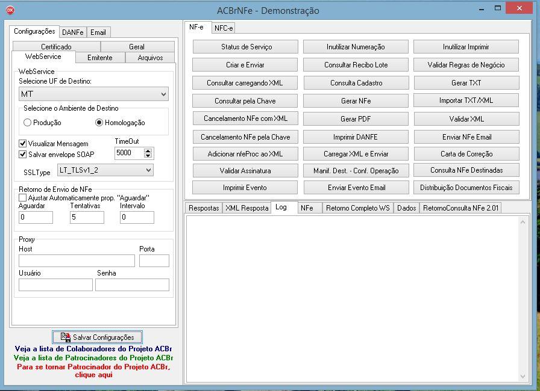Open the Geral tab
The image size is (540, 391).
pos(137,46)
